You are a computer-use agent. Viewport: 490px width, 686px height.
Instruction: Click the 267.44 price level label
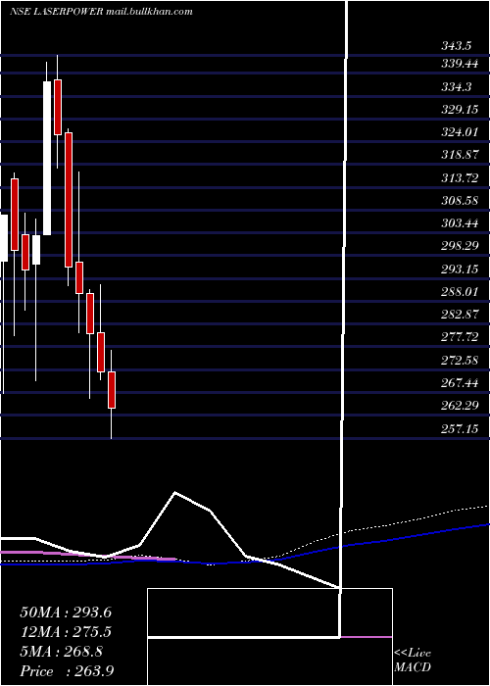click(x=460, y=383)
